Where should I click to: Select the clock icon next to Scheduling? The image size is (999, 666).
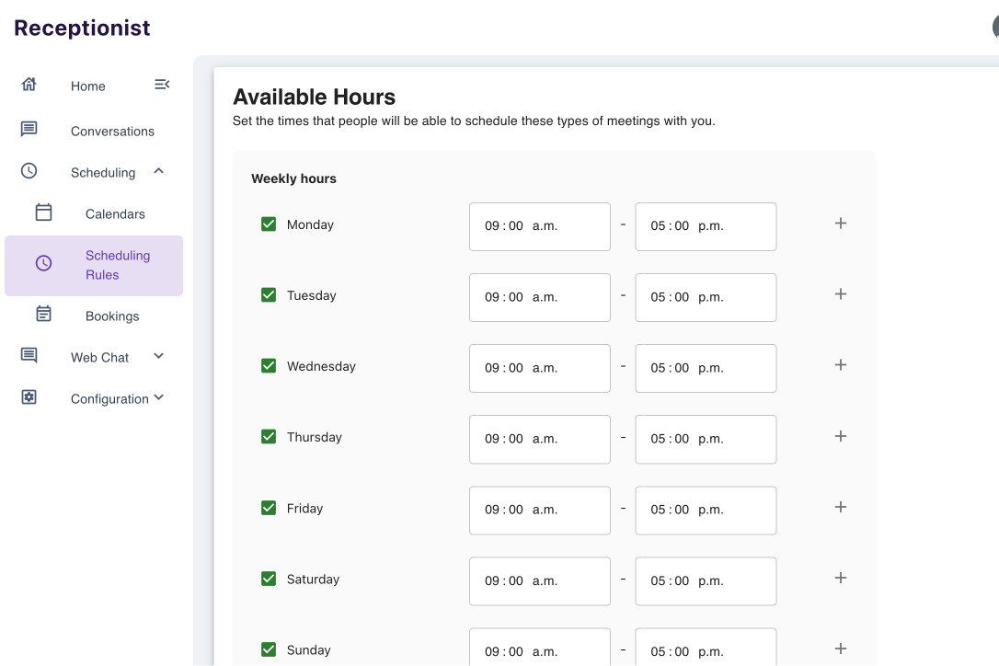(x=29, y=170)
